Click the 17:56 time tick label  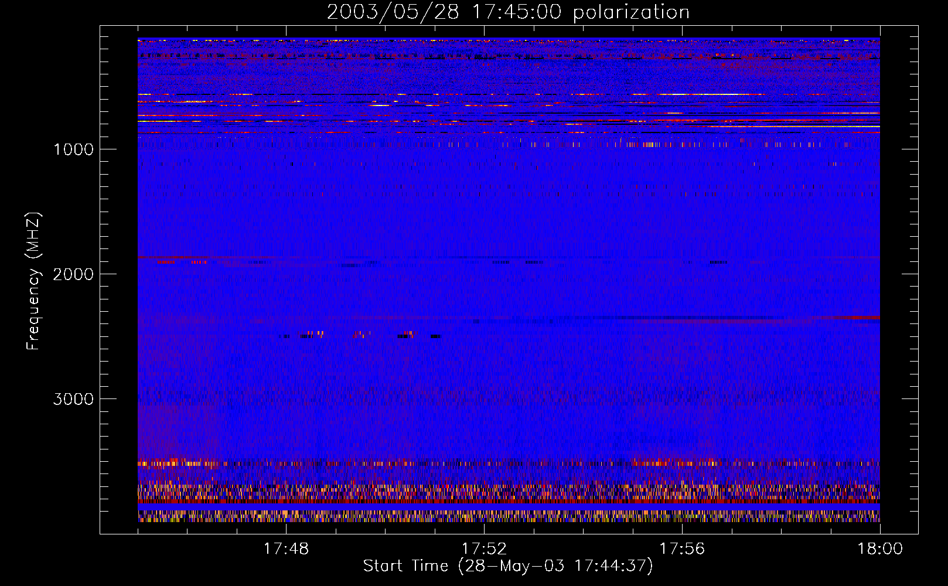pyautogui.click(x=682, y=549)
